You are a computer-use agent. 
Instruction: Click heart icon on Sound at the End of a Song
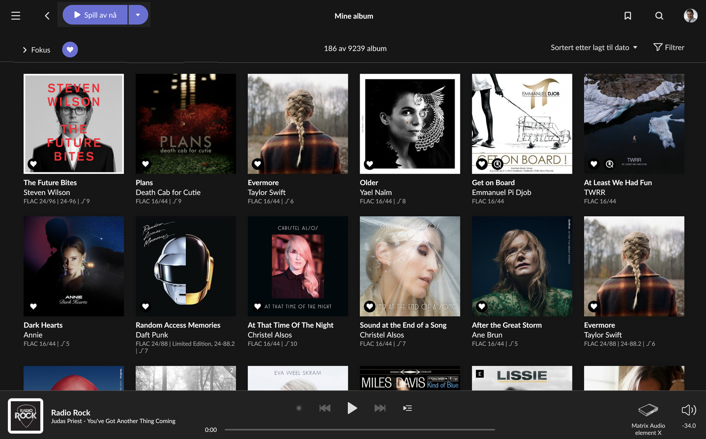[x=369, y=306]
